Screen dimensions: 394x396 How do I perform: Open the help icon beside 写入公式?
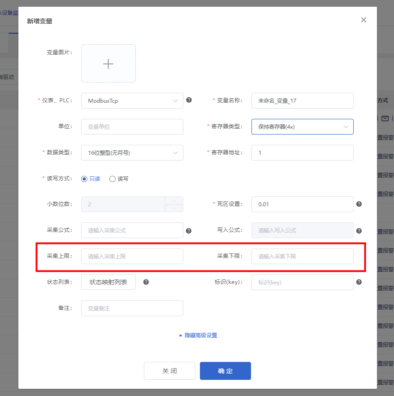point(359,230)
